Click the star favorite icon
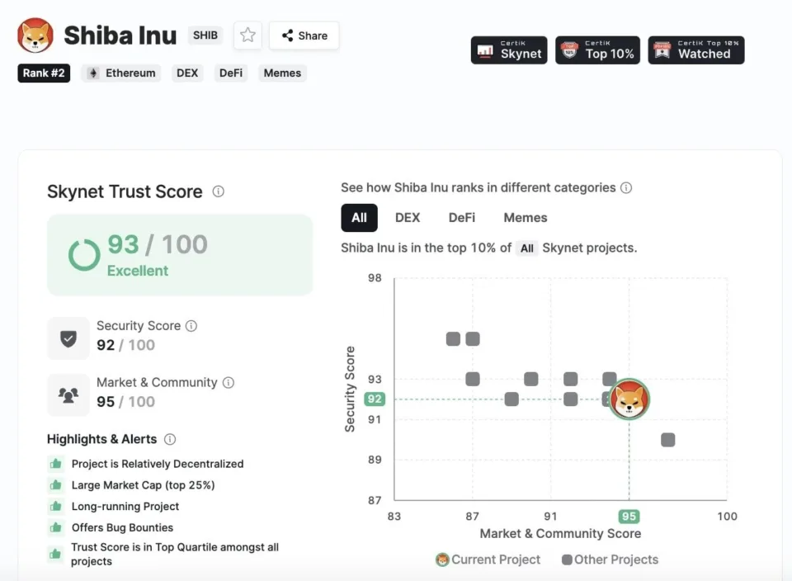 [247, 35]
